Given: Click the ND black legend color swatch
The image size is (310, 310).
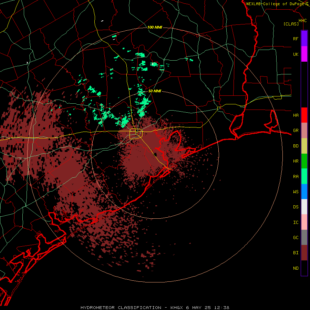Looking at the screenshot, I should pos(304,268).
